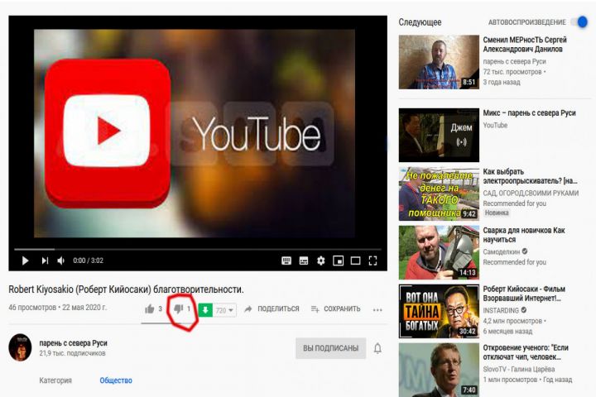The width and height of the screenshot is (596, 397).
Task: Switch to miniplayer mode
Action: tap(338, 261)
